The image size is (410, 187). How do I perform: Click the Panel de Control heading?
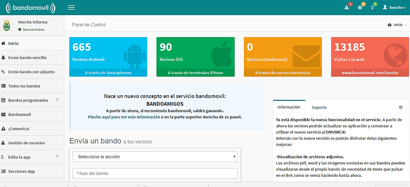click(x=89, y=25)
